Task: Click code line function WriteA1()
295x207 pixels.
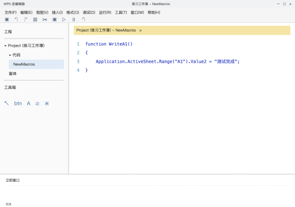Action: pos(109,44)
